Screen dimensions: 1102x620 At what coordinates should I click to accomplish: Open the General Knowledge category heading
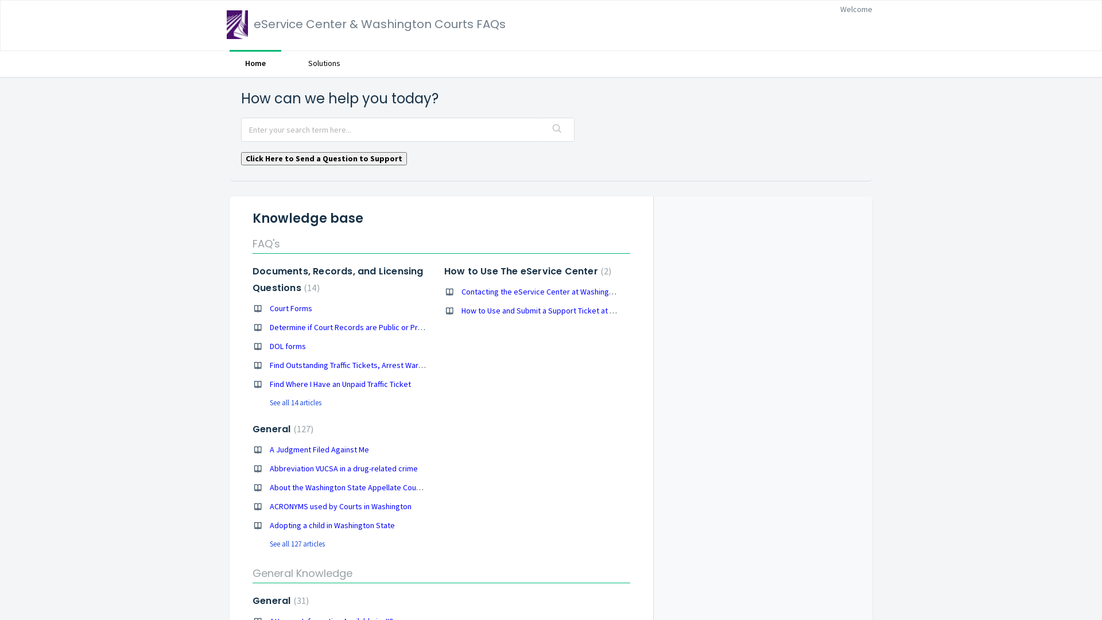(302, 573)
